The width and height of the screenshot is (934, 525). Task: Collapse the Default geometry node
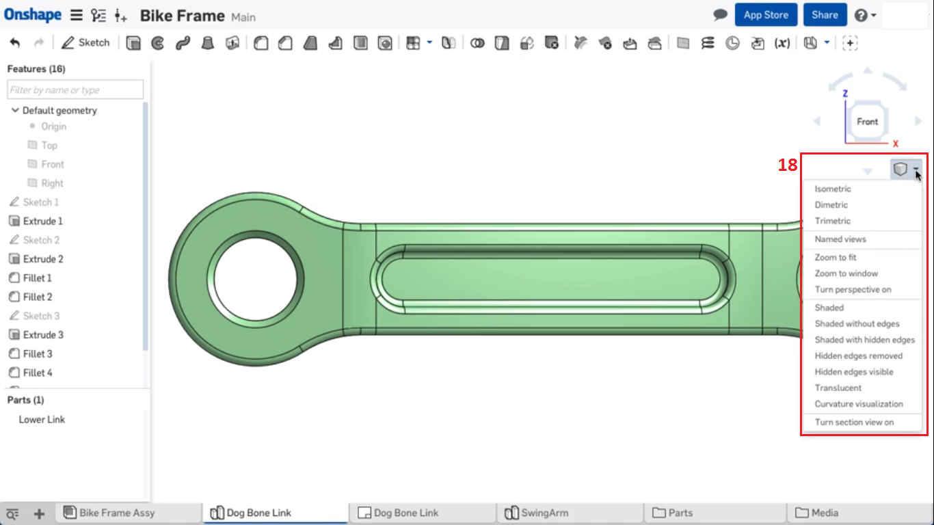click(15, 110)
